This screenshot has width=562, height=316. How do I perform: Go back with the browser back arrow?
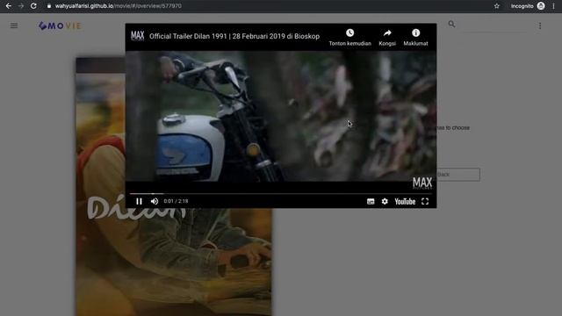pos(8,6)
